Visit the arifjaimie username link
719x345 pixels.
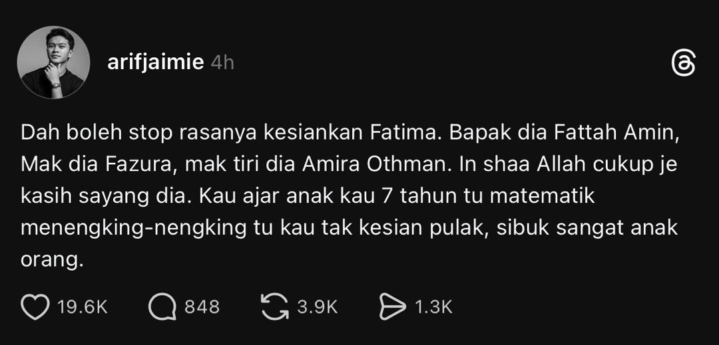[155, 62]
